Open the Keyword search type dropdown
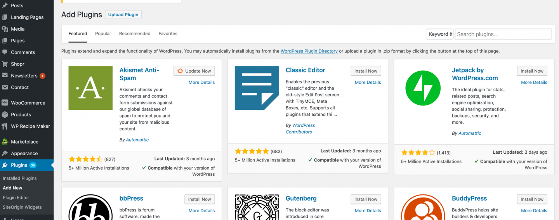559x220 pixels. click(x=440, y=34)
